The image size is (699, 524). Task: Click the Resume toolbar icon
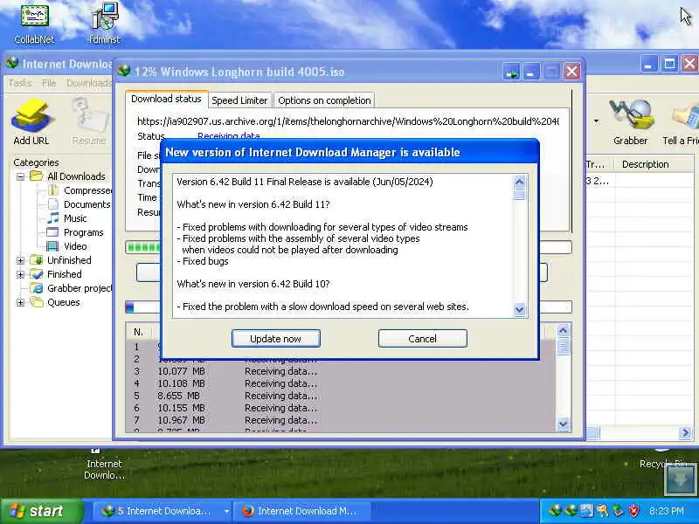point(89,121)
